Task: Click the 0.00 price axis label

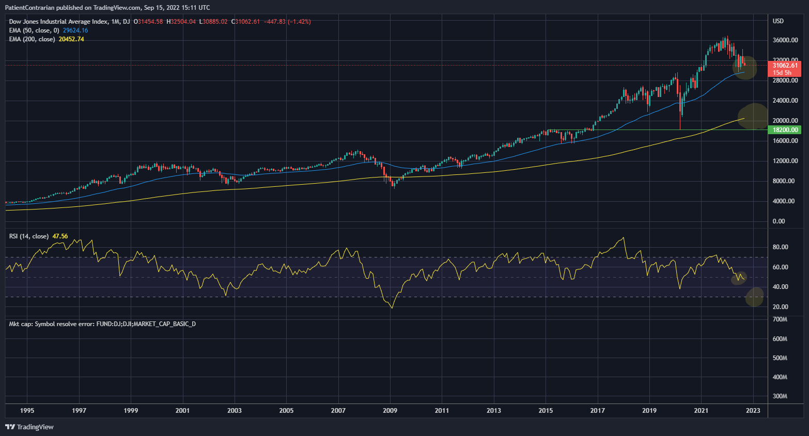Action: (779, 221)
